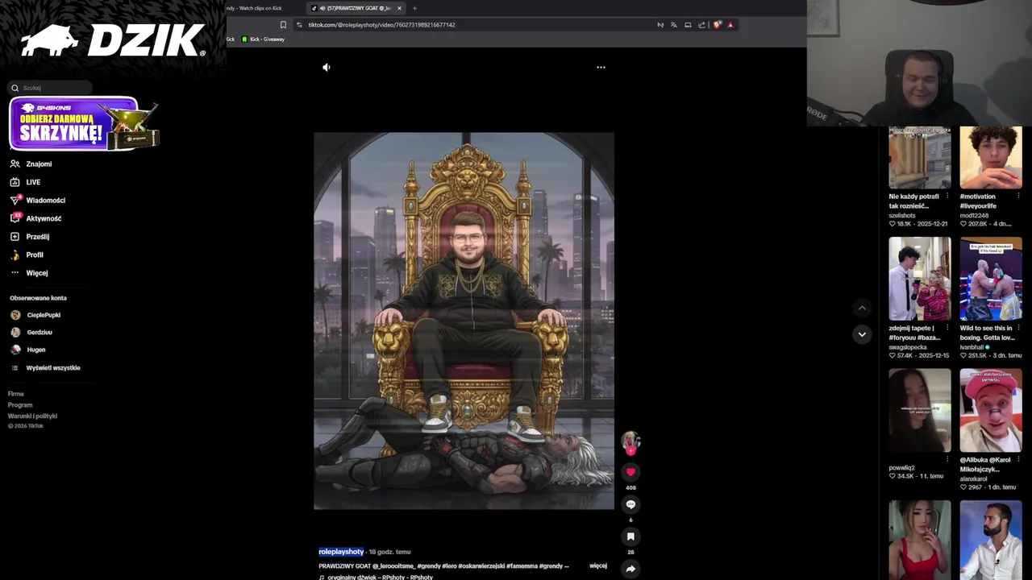Open Więcej menu in sidebar
Image resolution: width=1032 pixels, height=580 pixels.
coord(29,273)
